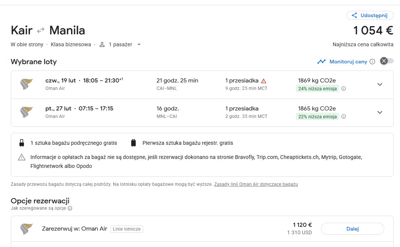400x247 pixels.
Task: Open Zasady linii Oman Air dotyczące bagażu link
Action: coord(256,184)
